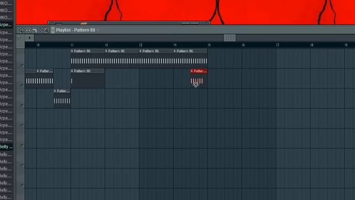Open clip menu arrow of third Pattern 86 clip
Screen dimensions: 355x200
(140, 51)
